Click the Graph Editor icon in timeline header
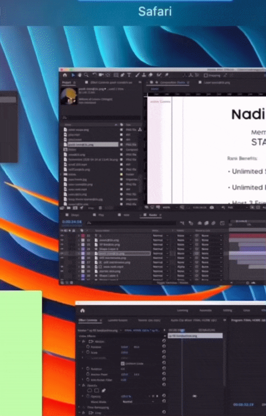 point(223,223)
